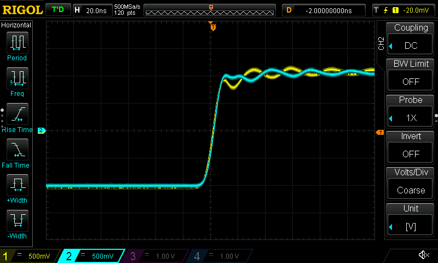Screen dimensions: 438x263
Task: Click the muted speaker icon
Action: point(424,255)
